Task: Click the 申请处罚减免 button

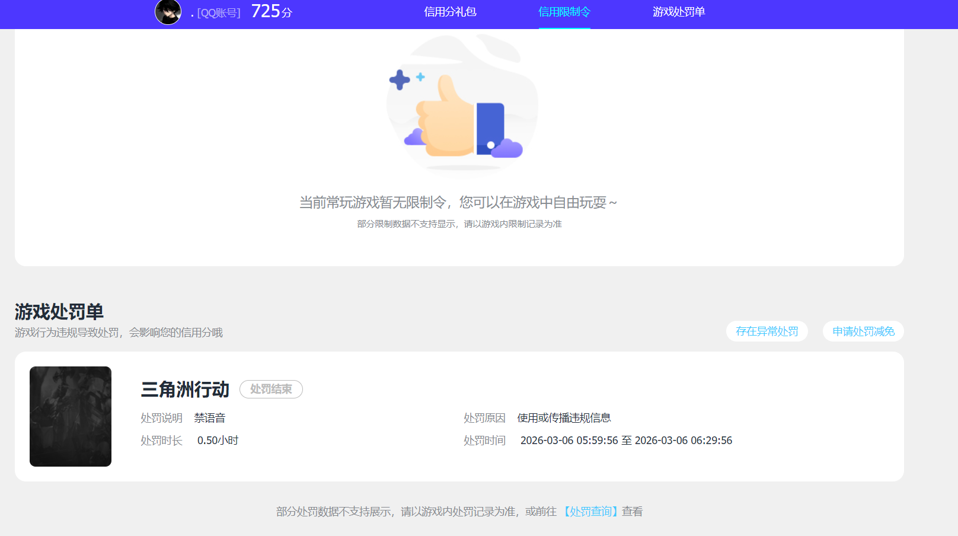Action: tap(863, 331)
